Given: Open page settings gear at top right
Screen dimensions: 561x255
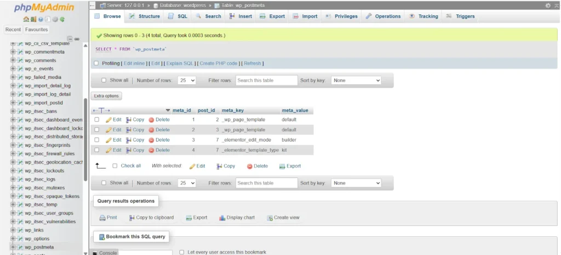Looking at the screenshot, I should coord(548,5).
